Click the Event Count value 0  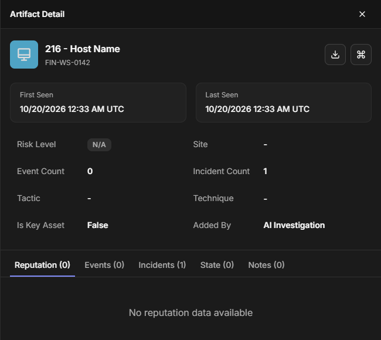90,171
